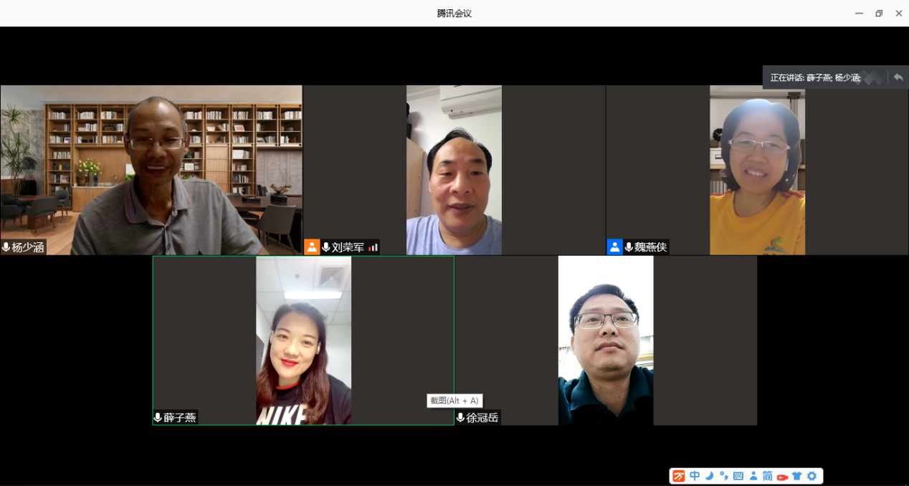This screenshot has width=909, height=486.
Task: Click the microphone icon beside 徐冠岳
Action: coord(460,417)
